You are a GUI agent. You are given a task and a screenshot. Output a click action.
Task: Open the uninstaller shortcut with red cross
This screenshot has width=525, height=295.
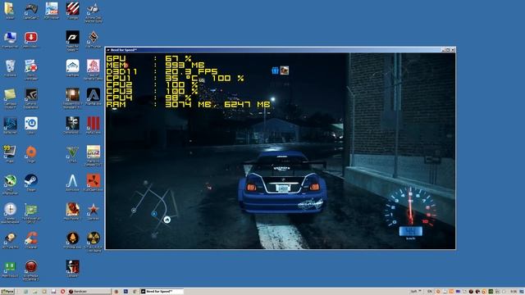point(31,66)
